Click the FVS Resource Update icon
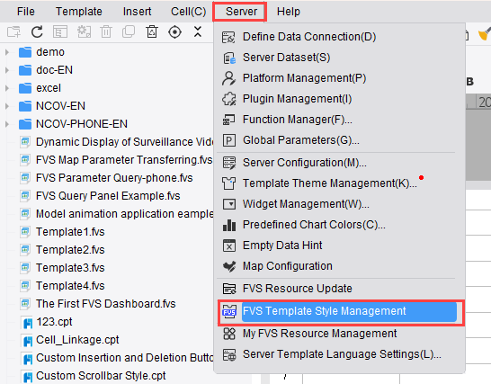491x384 pixels. pos(229,289)
